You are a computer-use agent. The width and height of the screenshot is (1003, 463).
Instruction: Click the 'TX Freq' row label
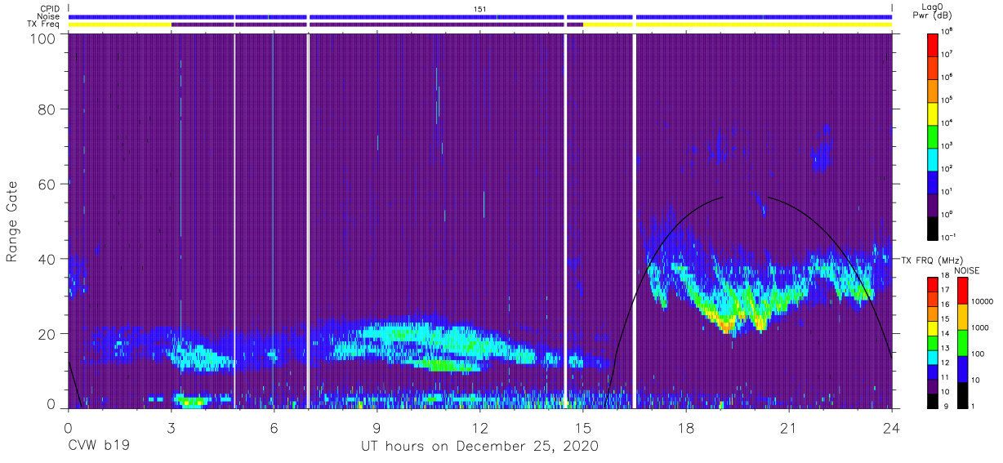click(x=44, y=24)
